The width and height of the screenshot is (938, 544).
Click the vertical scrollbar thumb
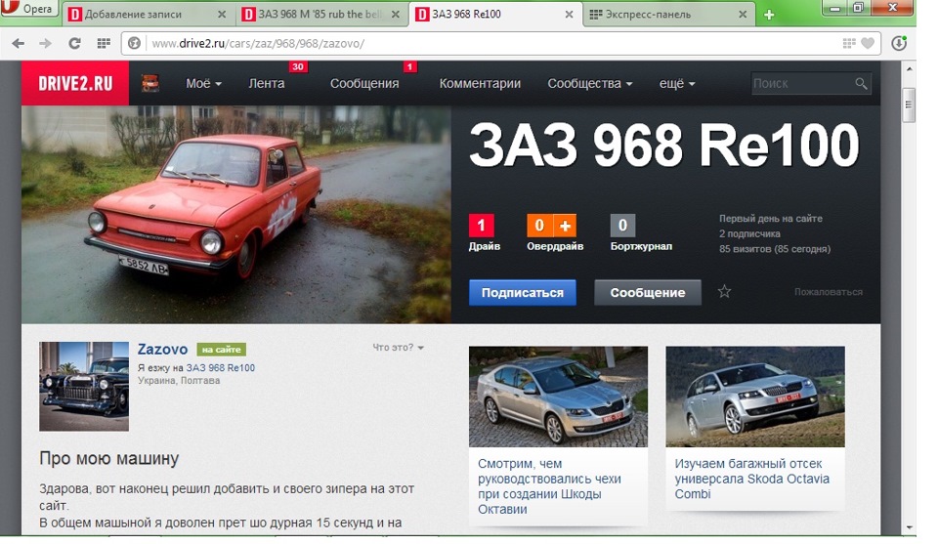(x=910, y=105)
